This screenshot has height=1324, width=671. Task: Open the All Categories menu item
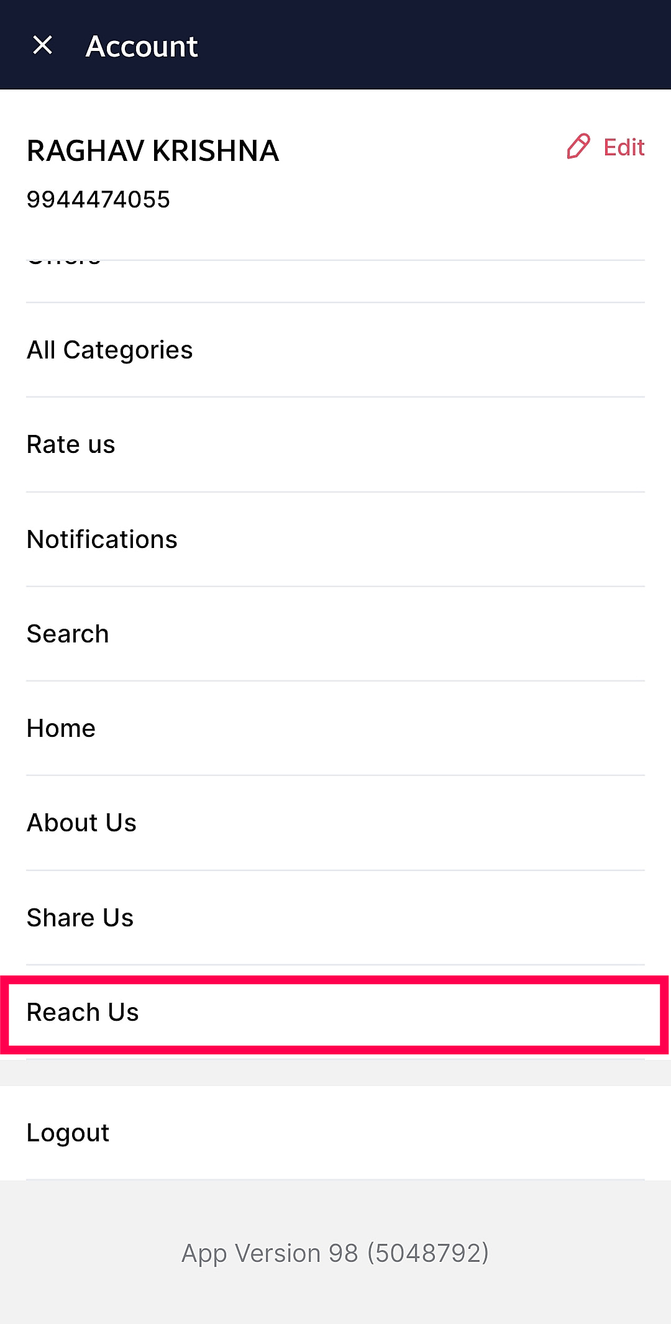click(x=110, y=350)
